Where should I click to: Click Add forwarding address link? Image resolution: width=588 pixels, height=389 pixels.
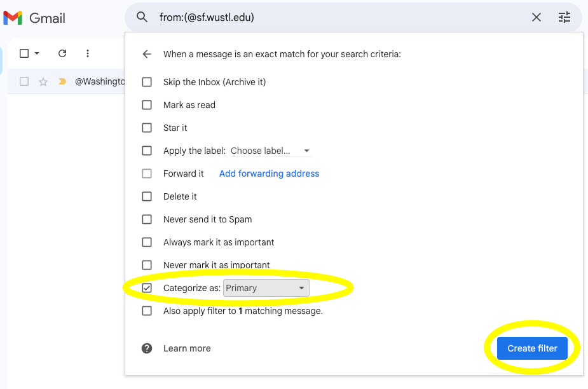point(269,174)
